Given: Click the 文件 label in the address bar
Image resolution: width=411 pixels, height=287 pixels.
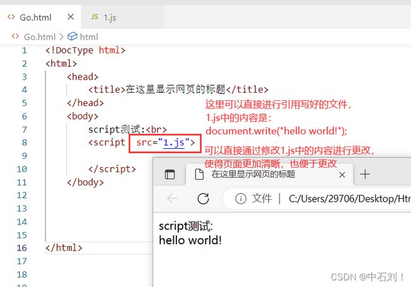Looking at the screenshot, I should 262,199.
